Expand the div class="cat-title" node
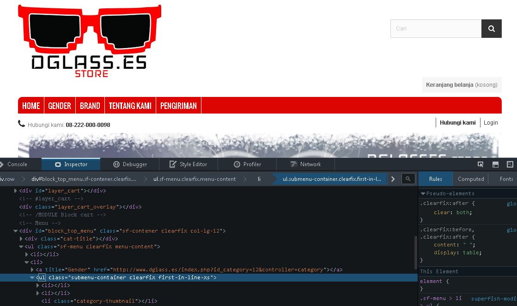 point(21,239)
